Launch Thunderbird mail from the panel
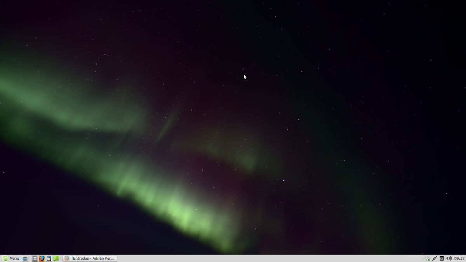 [49, 259]
